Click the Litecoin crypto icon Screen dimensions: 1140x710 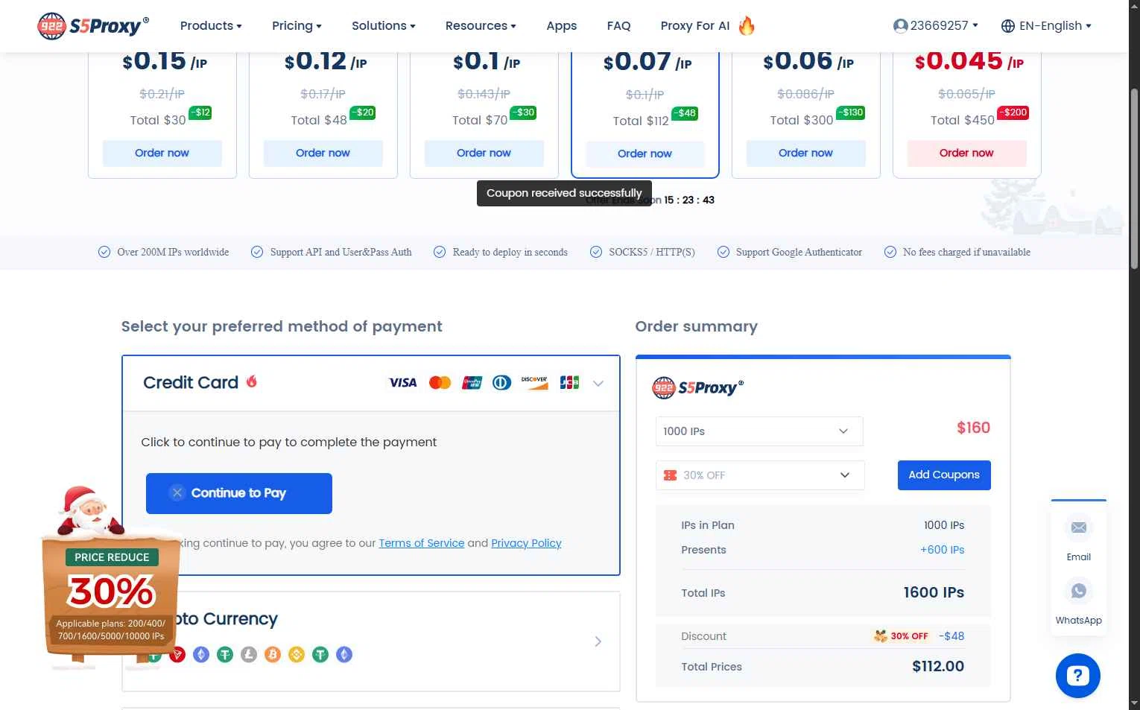[249, 655]
